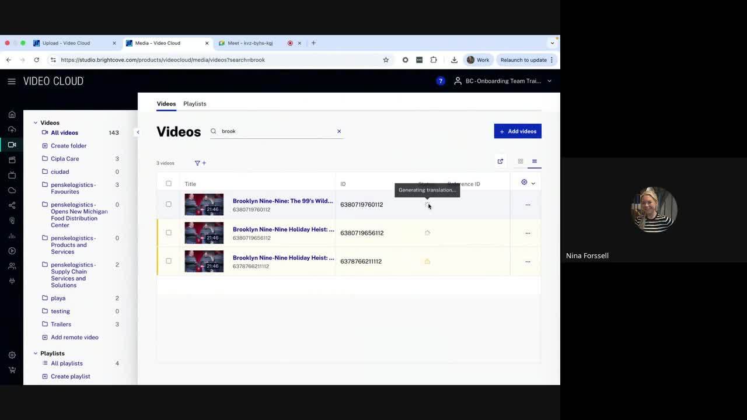
Task: Collapse the Videos tree section
Action: (x=36, y=123)
